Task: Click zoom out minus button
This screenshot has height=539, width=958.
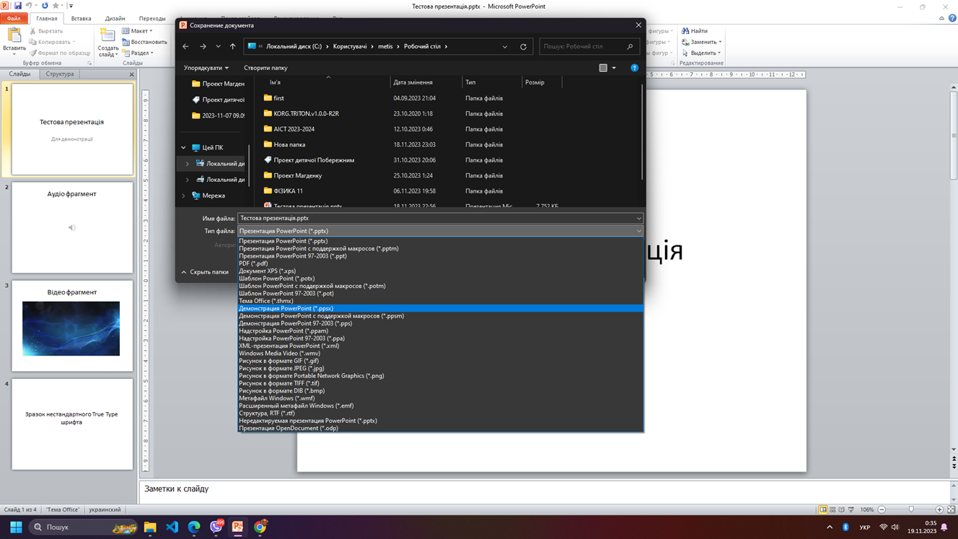Action: point(882,509)
